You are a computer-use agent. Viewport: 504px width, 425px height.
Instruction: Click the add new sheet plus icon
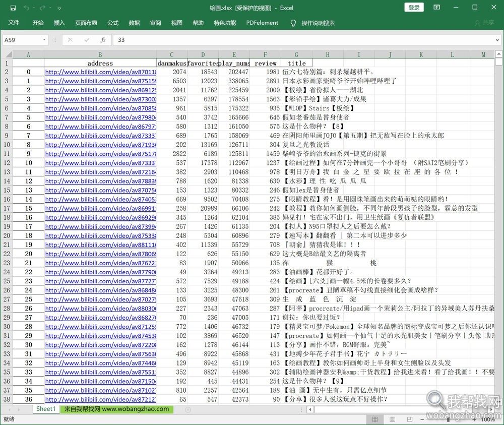click(x=188, y=409)
